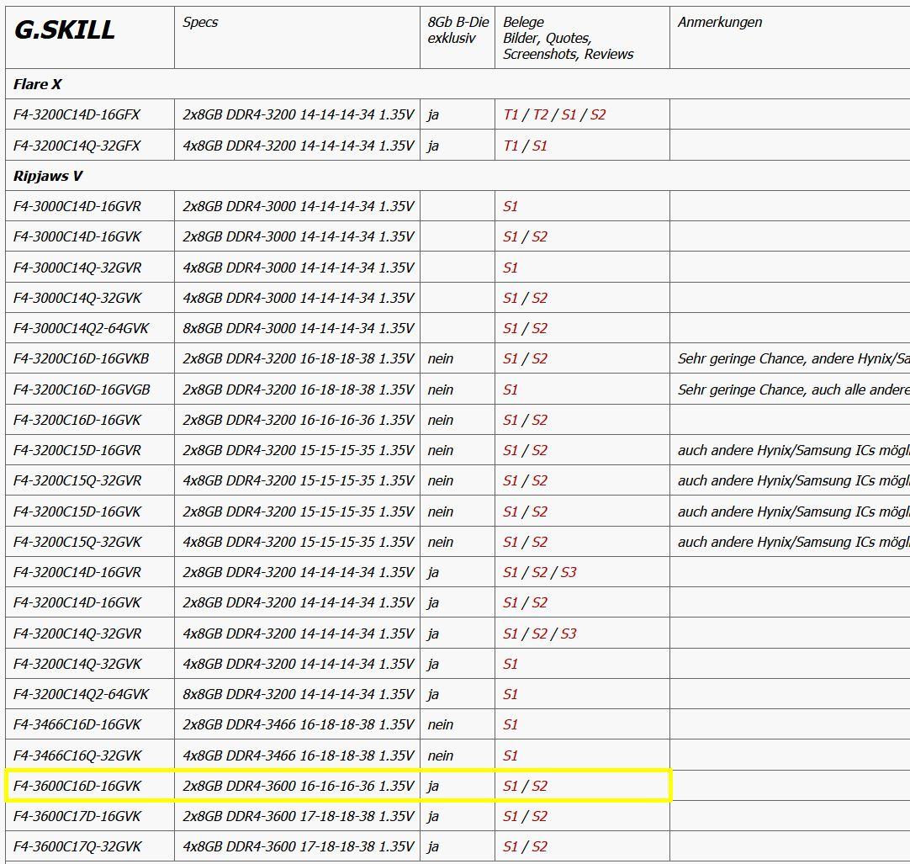Open S2 link in F4-3600C17Q-32GVK row
The image size is (910, 864).
pos(539,846)
